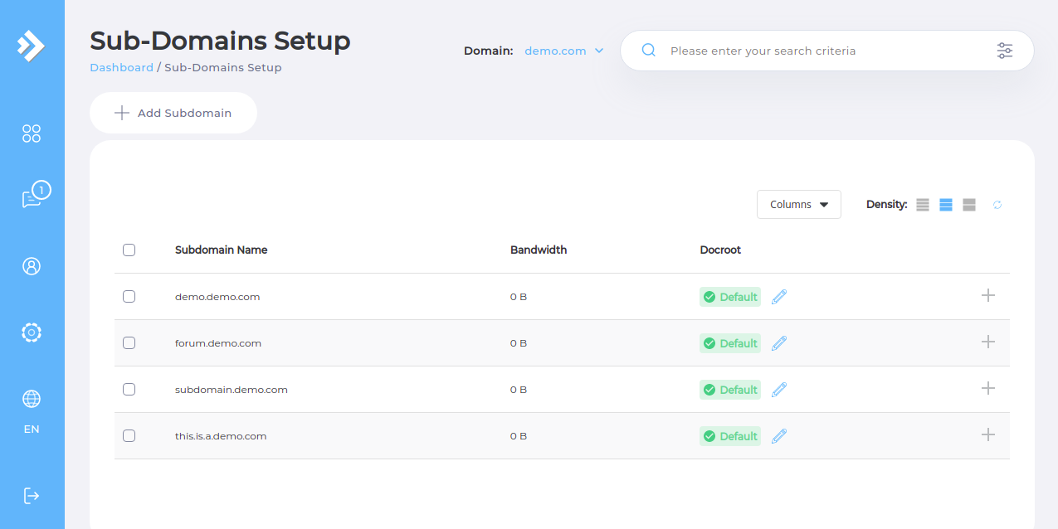Viewport: 1058px width, 529px height.
Task: Edit docroot pencil for demo.demo.com
Action: point(778,297)
